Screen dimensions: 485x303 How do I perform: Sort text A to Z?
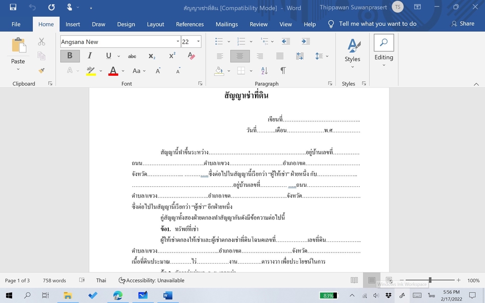click(264, 71)
